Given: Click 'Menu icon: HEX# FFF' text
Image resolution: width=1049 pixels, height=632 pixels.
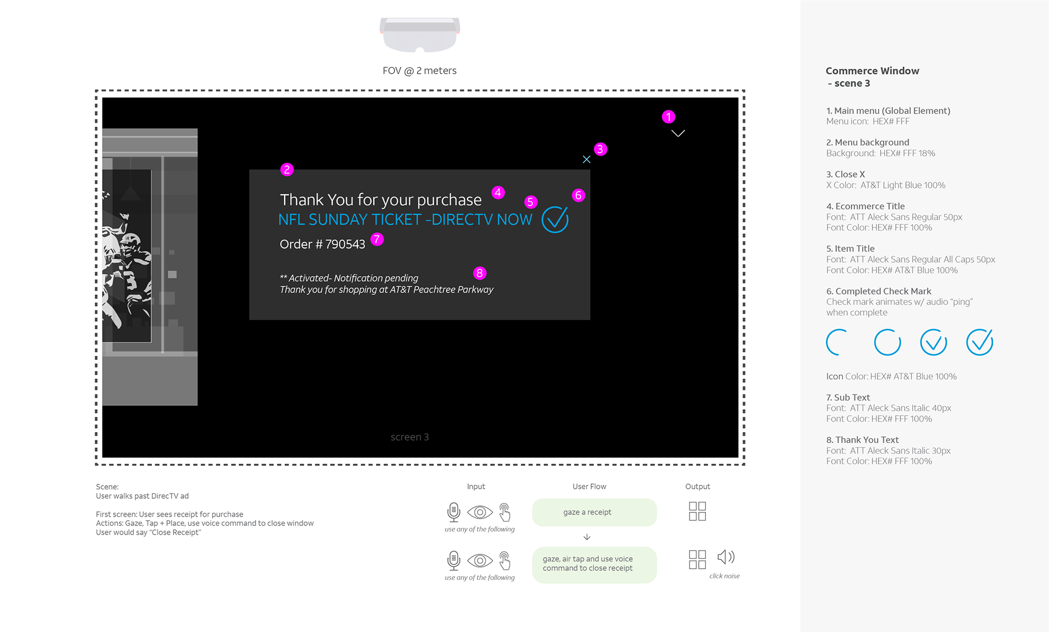Looking at the screenshot, I should coord(868,121).
